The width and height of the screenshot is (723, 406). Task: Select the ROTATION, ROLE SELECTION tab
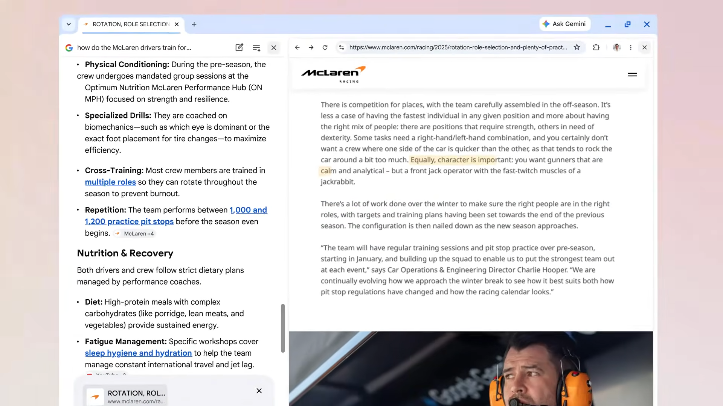pyautogui.click(x=131, y=24)
